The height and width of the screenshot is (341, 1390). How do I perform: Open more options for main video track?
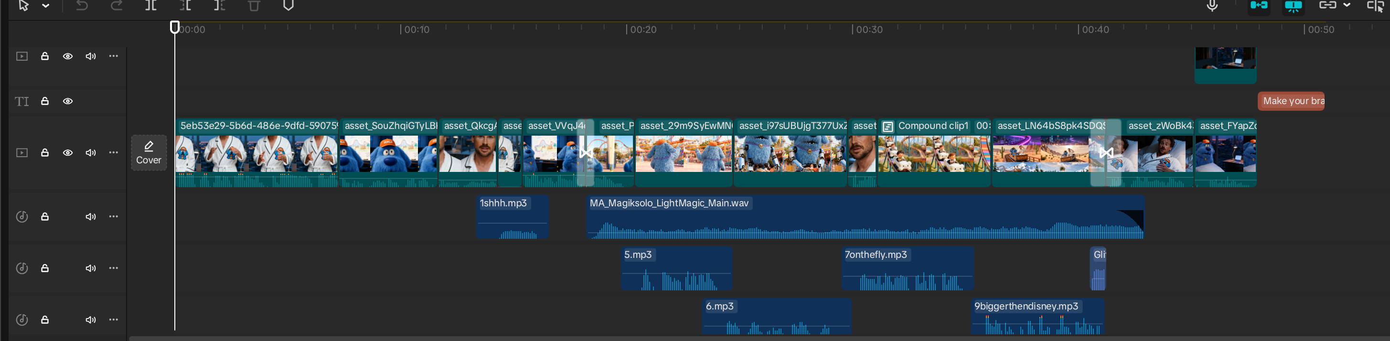tap(113, 153)
